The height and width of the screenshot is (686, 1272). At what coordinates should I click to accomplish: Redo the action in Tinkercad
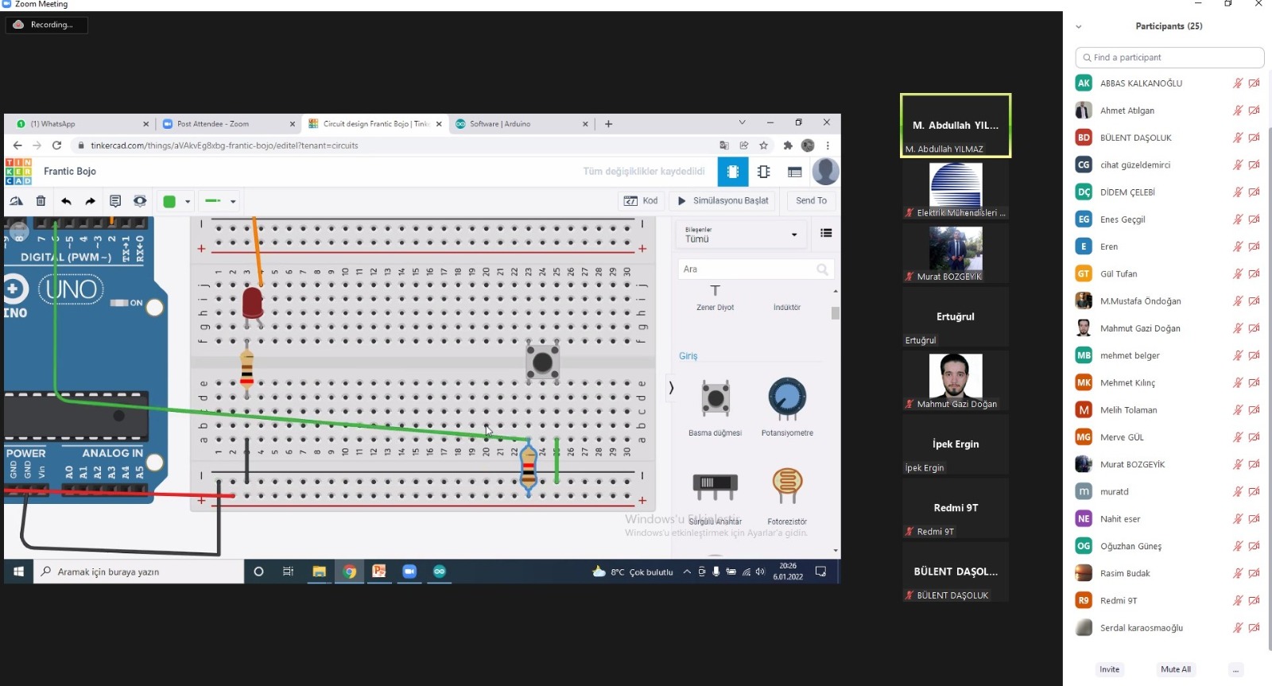tap(90, 201)
